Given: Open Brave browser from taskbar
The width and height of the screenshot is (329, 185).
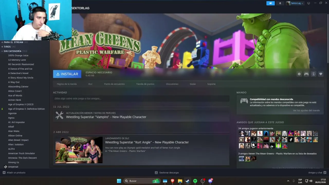Looking at the screenshot, I should (172, 181).
